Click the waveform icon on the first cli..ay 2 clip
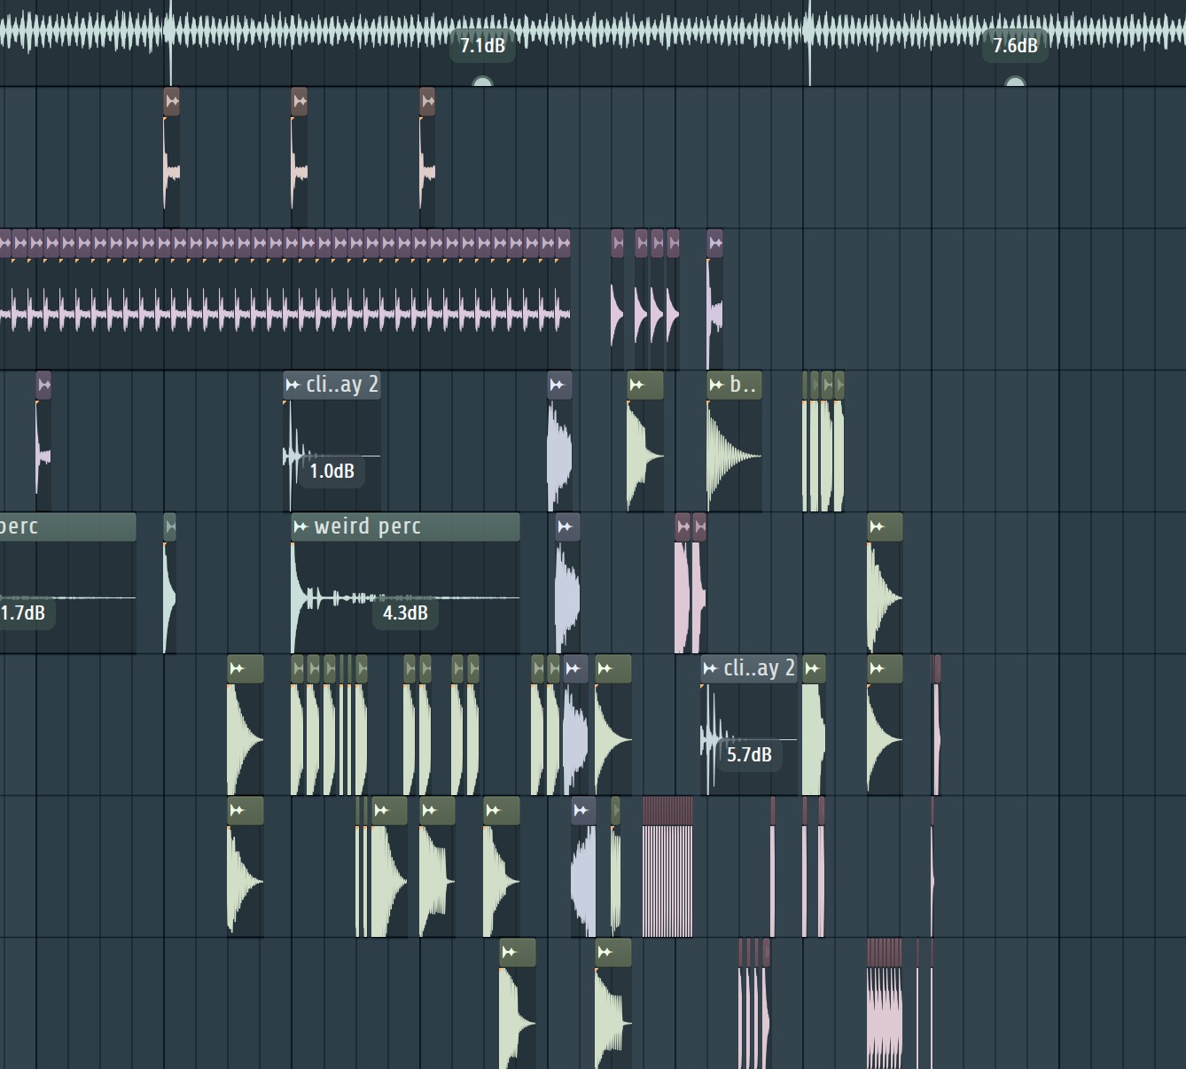This screenshot has width=1186, height=1069. pos(293,385)
